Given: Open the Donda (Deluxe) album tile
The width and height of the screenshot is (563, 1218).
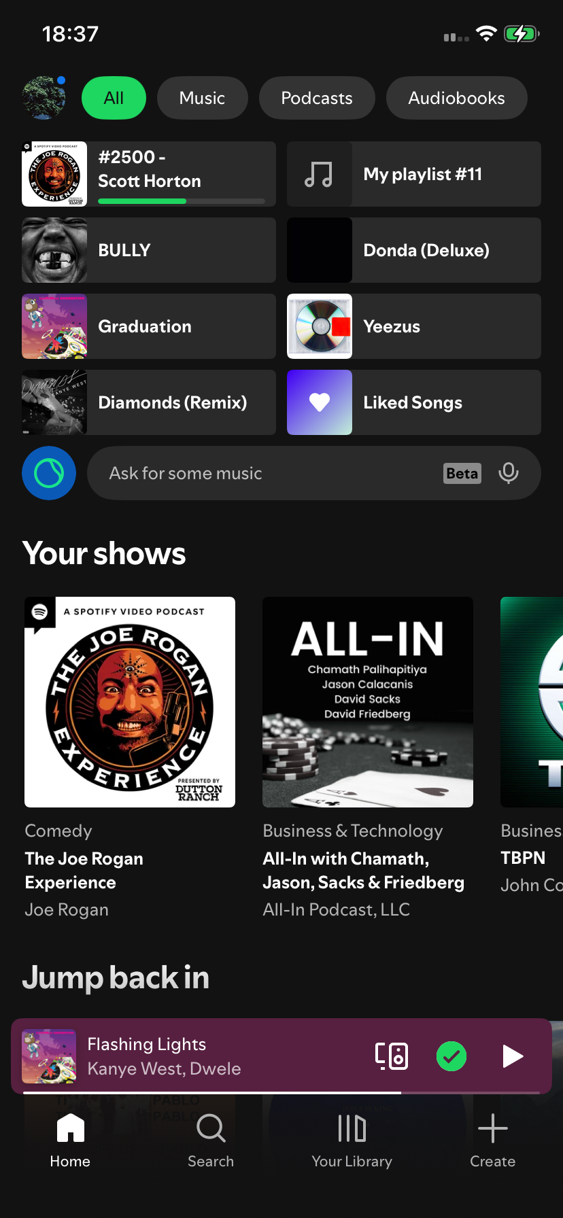Looking at the screenshot, I should 414,250.
